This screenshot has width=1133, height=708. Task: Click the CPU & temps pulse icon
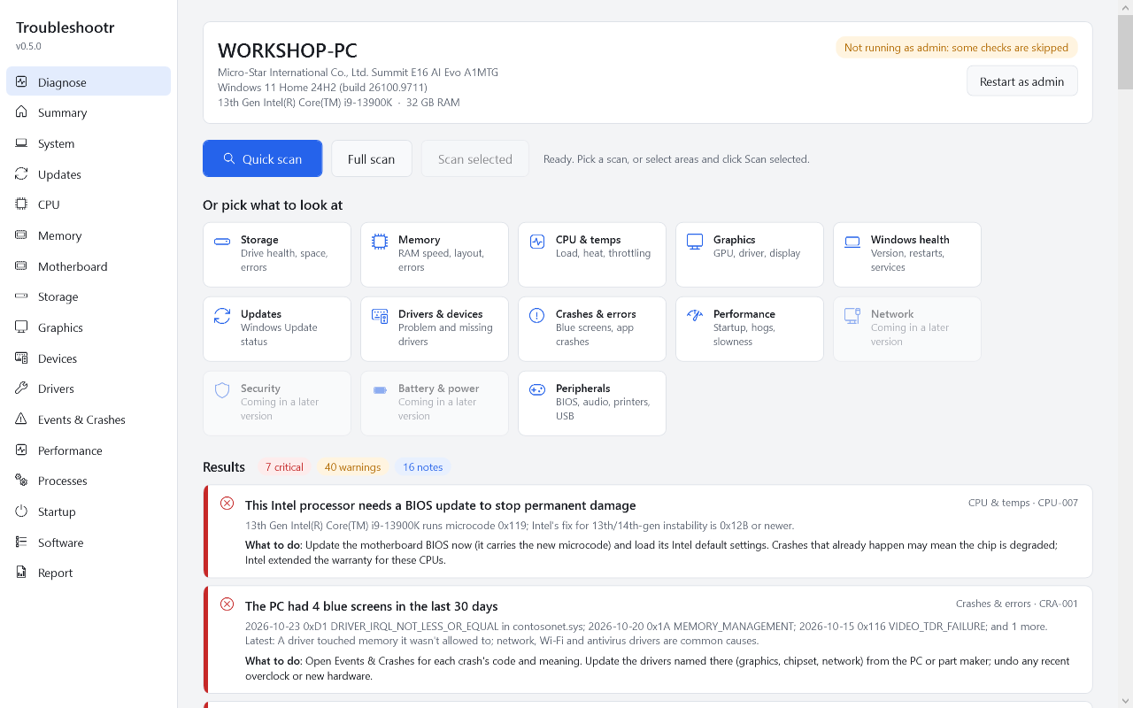tap(537, 241)
